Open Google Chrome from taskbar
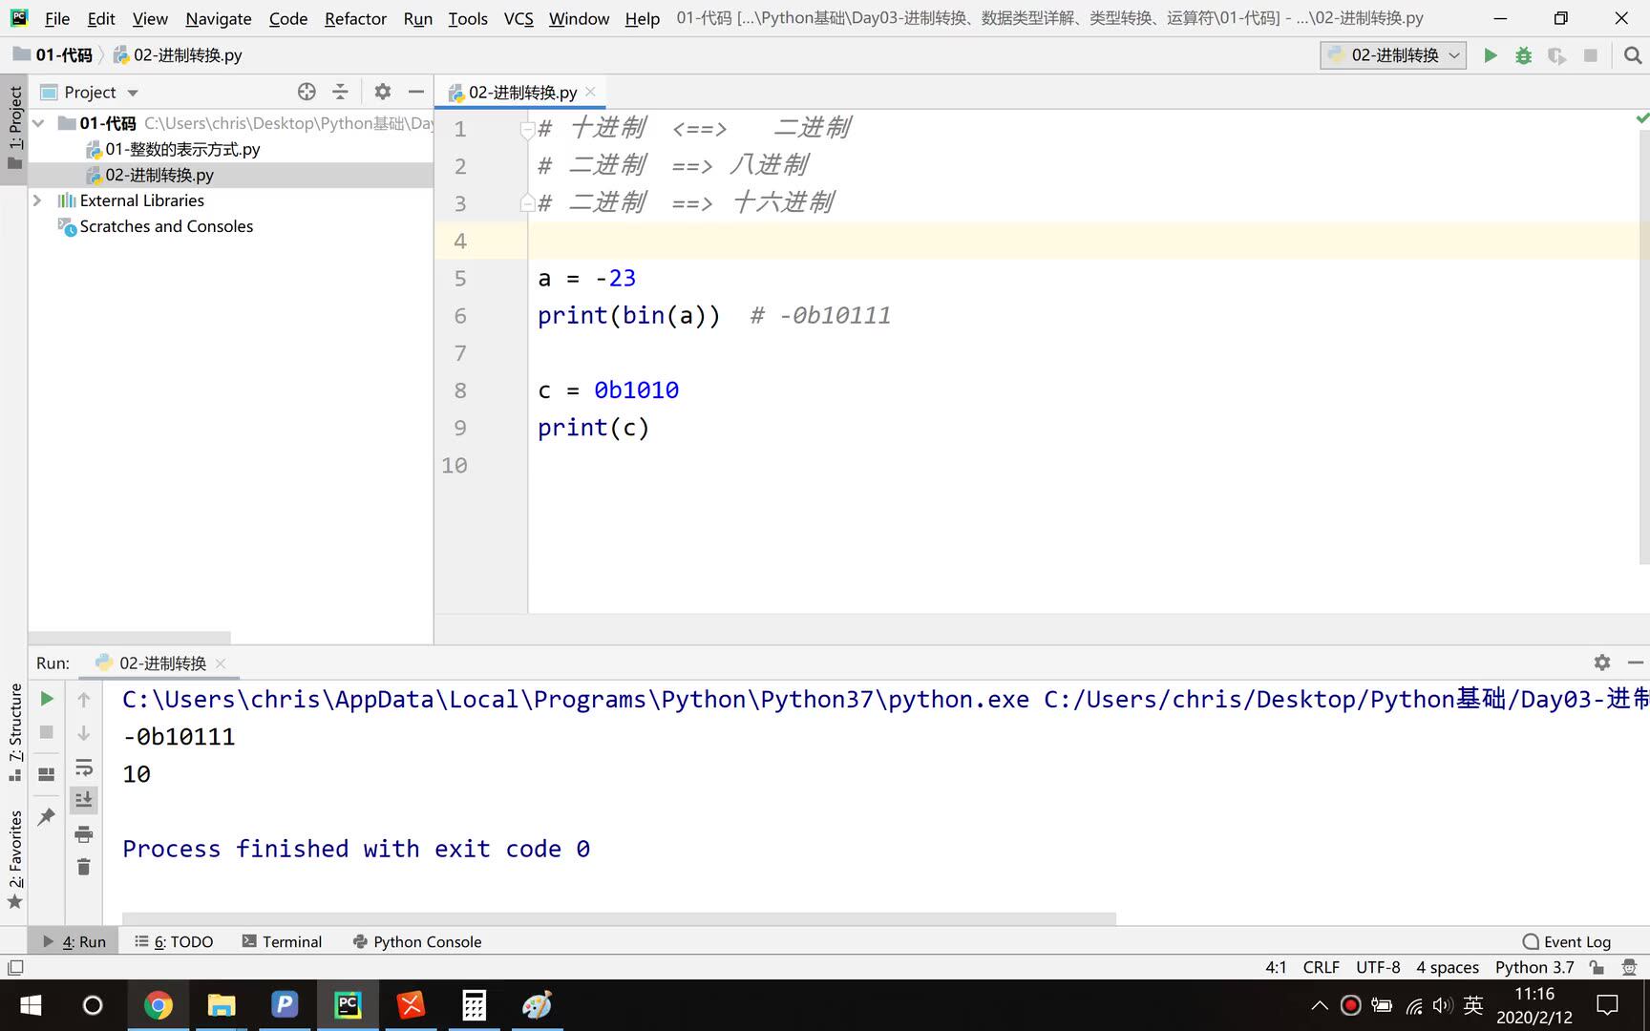 point(158,1005)
